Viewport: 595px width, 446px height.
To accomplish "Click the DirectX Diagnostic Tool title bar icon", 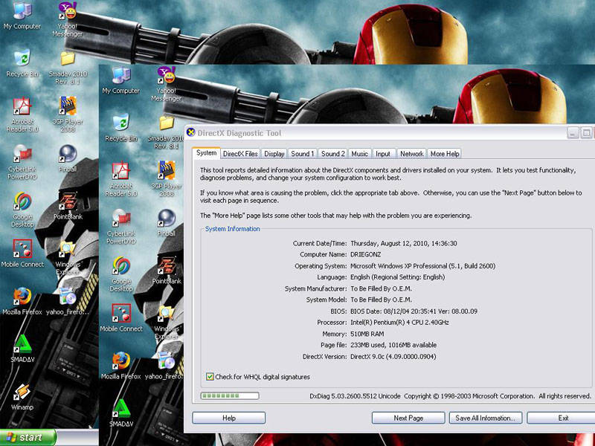I will pyautogui.click(x=191, y=132).
